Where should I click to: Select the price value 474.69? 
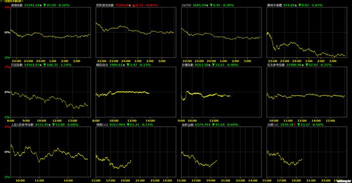289,5
